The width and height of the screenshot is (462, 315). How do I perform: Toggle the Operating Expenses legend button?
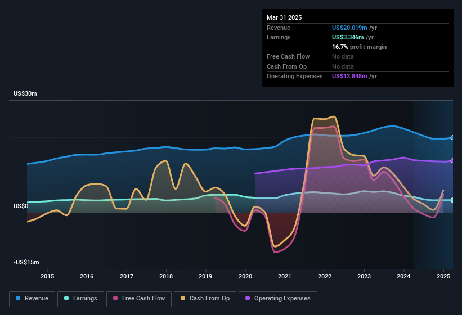278,299
